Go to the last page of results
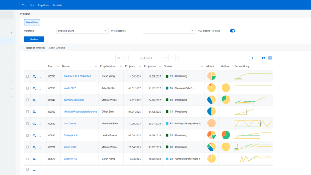This screenshot has height=175, width=311. click(x=179, y=58)
